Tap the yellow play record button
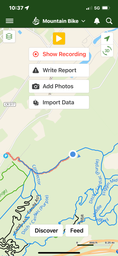Screen dimensions: 118x256 59,38
